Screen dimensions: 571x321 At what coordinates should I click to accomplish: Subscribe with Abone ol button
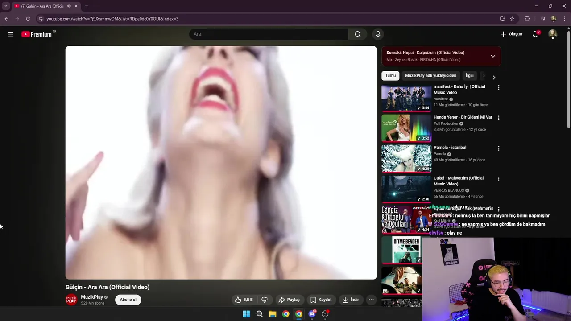point(128,300)
